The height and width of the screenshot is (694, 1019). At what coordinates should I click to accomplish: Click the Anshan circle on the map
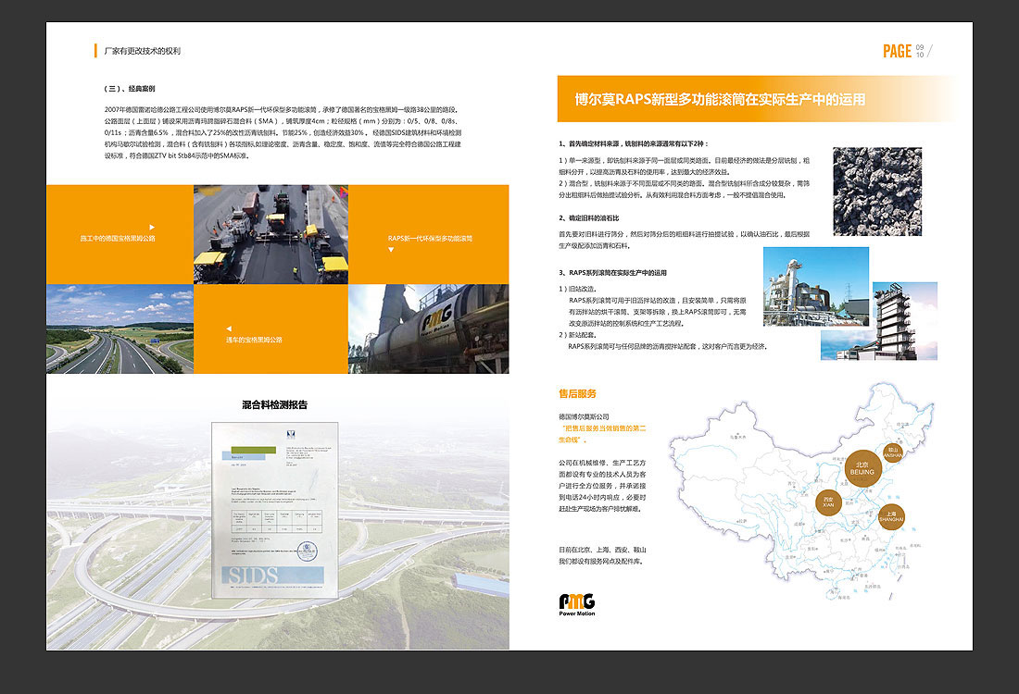[892, 450]
